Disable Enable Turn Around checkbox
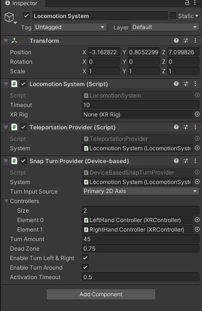Screen dimensions: 202x311 [x=85, y=267]
